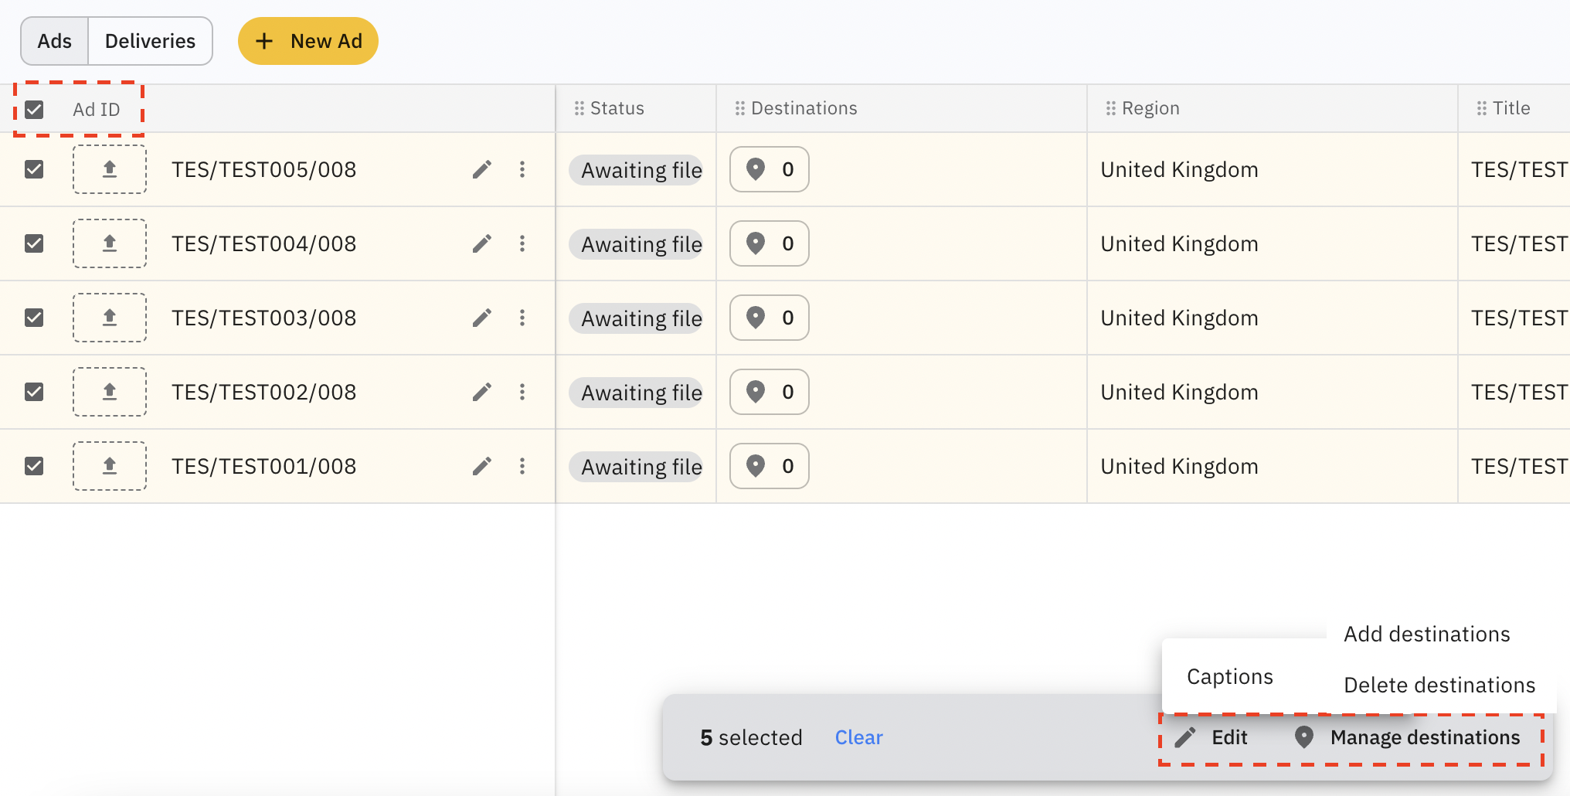Deselect the TES/TEST004/008 row checkbox
Screen dimensions: 1570x796
(34, 243)
